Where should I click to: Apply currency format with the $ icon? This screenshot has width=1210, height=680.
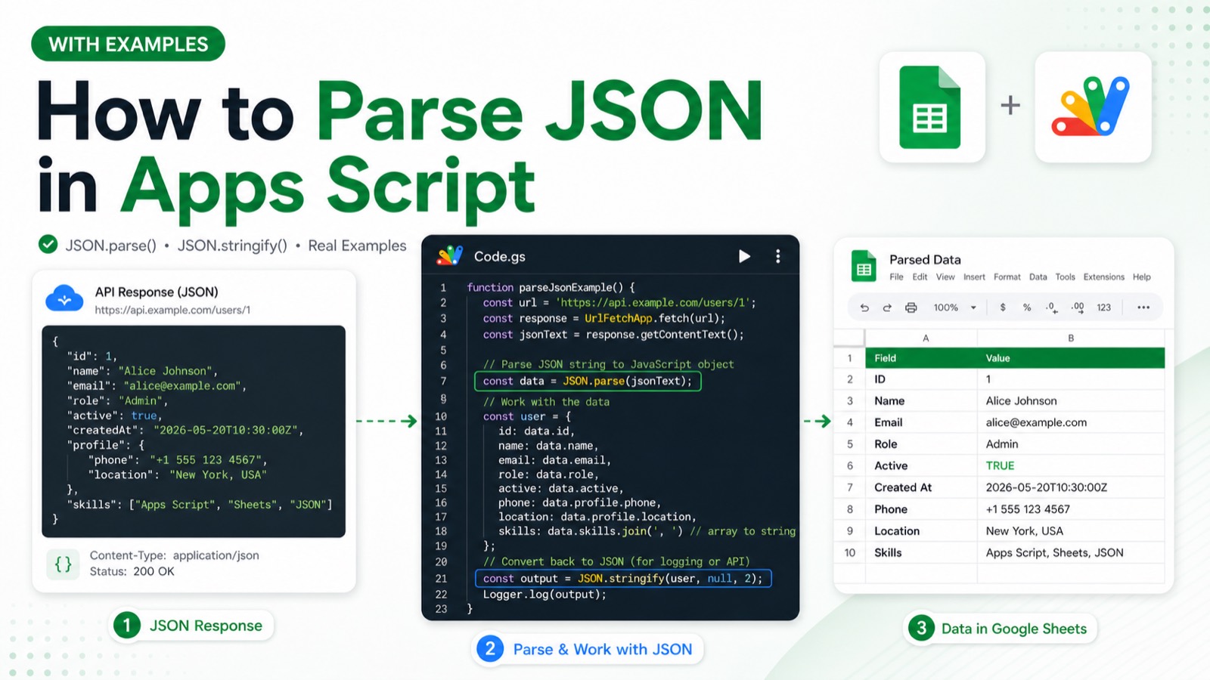click(1003, 308)
